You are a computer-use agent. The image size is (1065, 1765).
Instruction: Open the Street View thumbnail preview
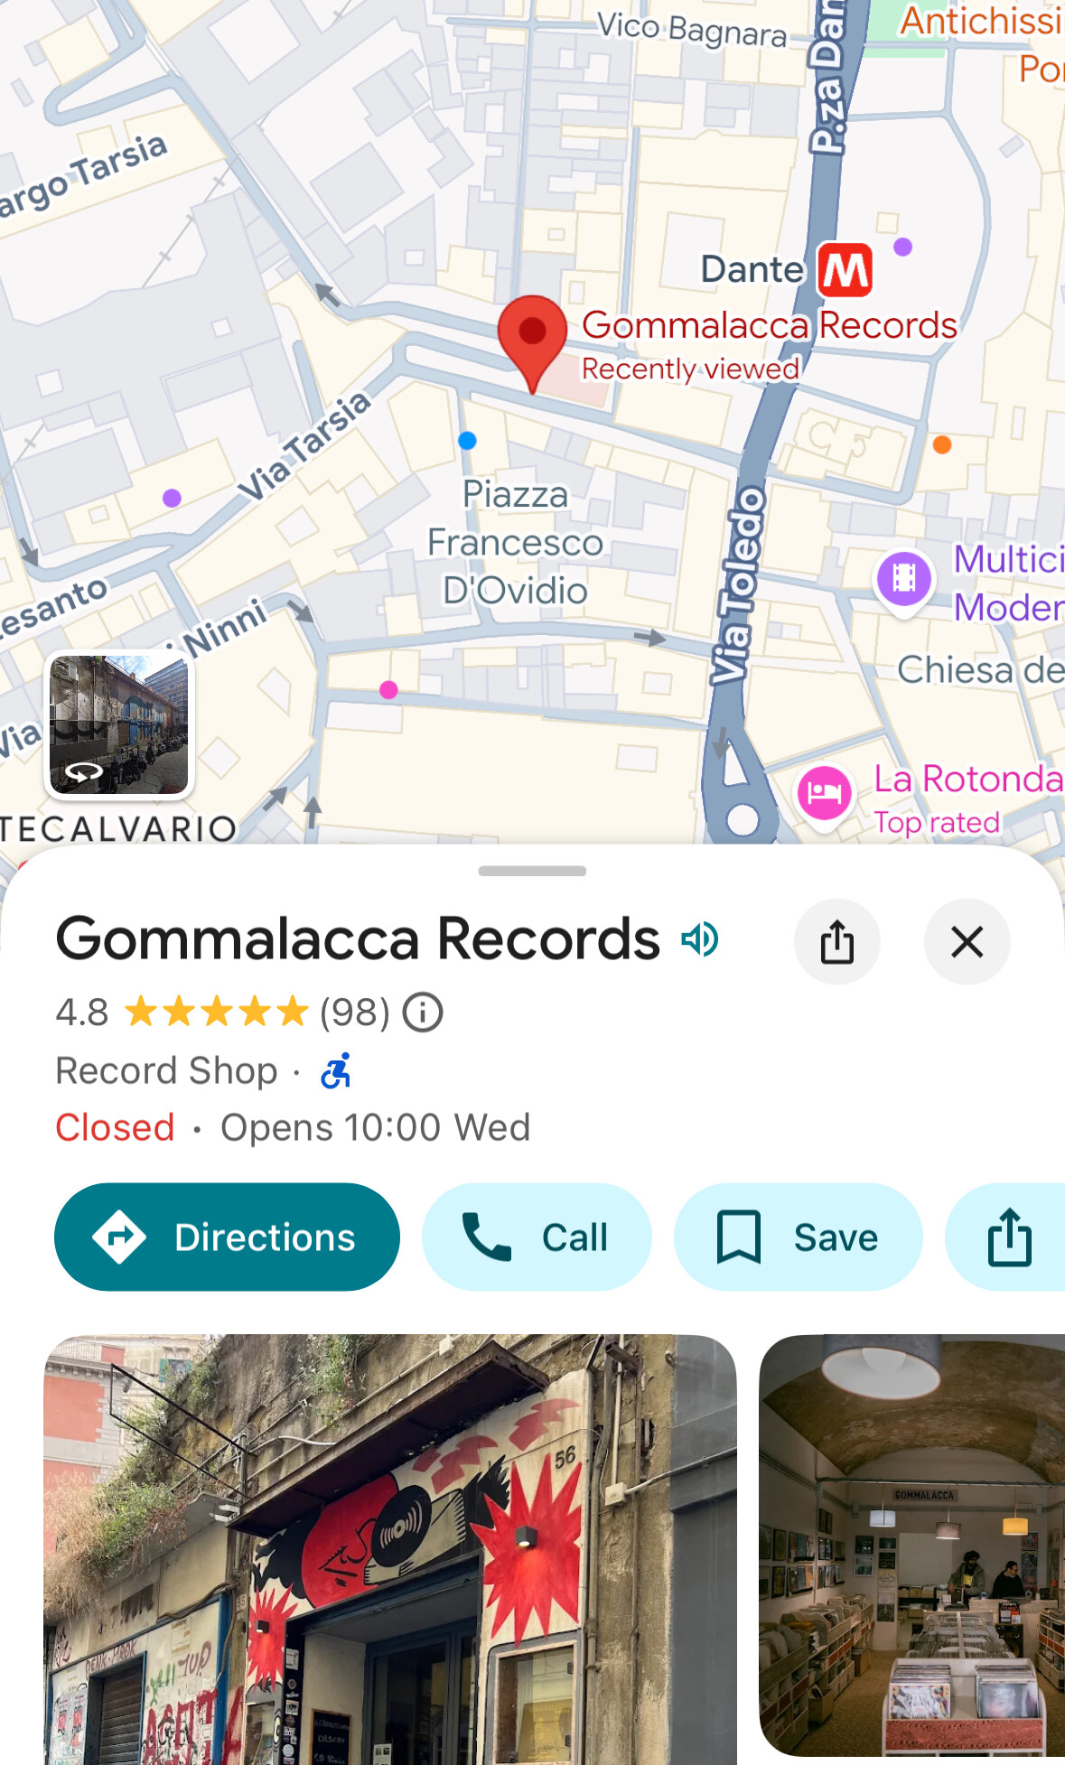119,724
